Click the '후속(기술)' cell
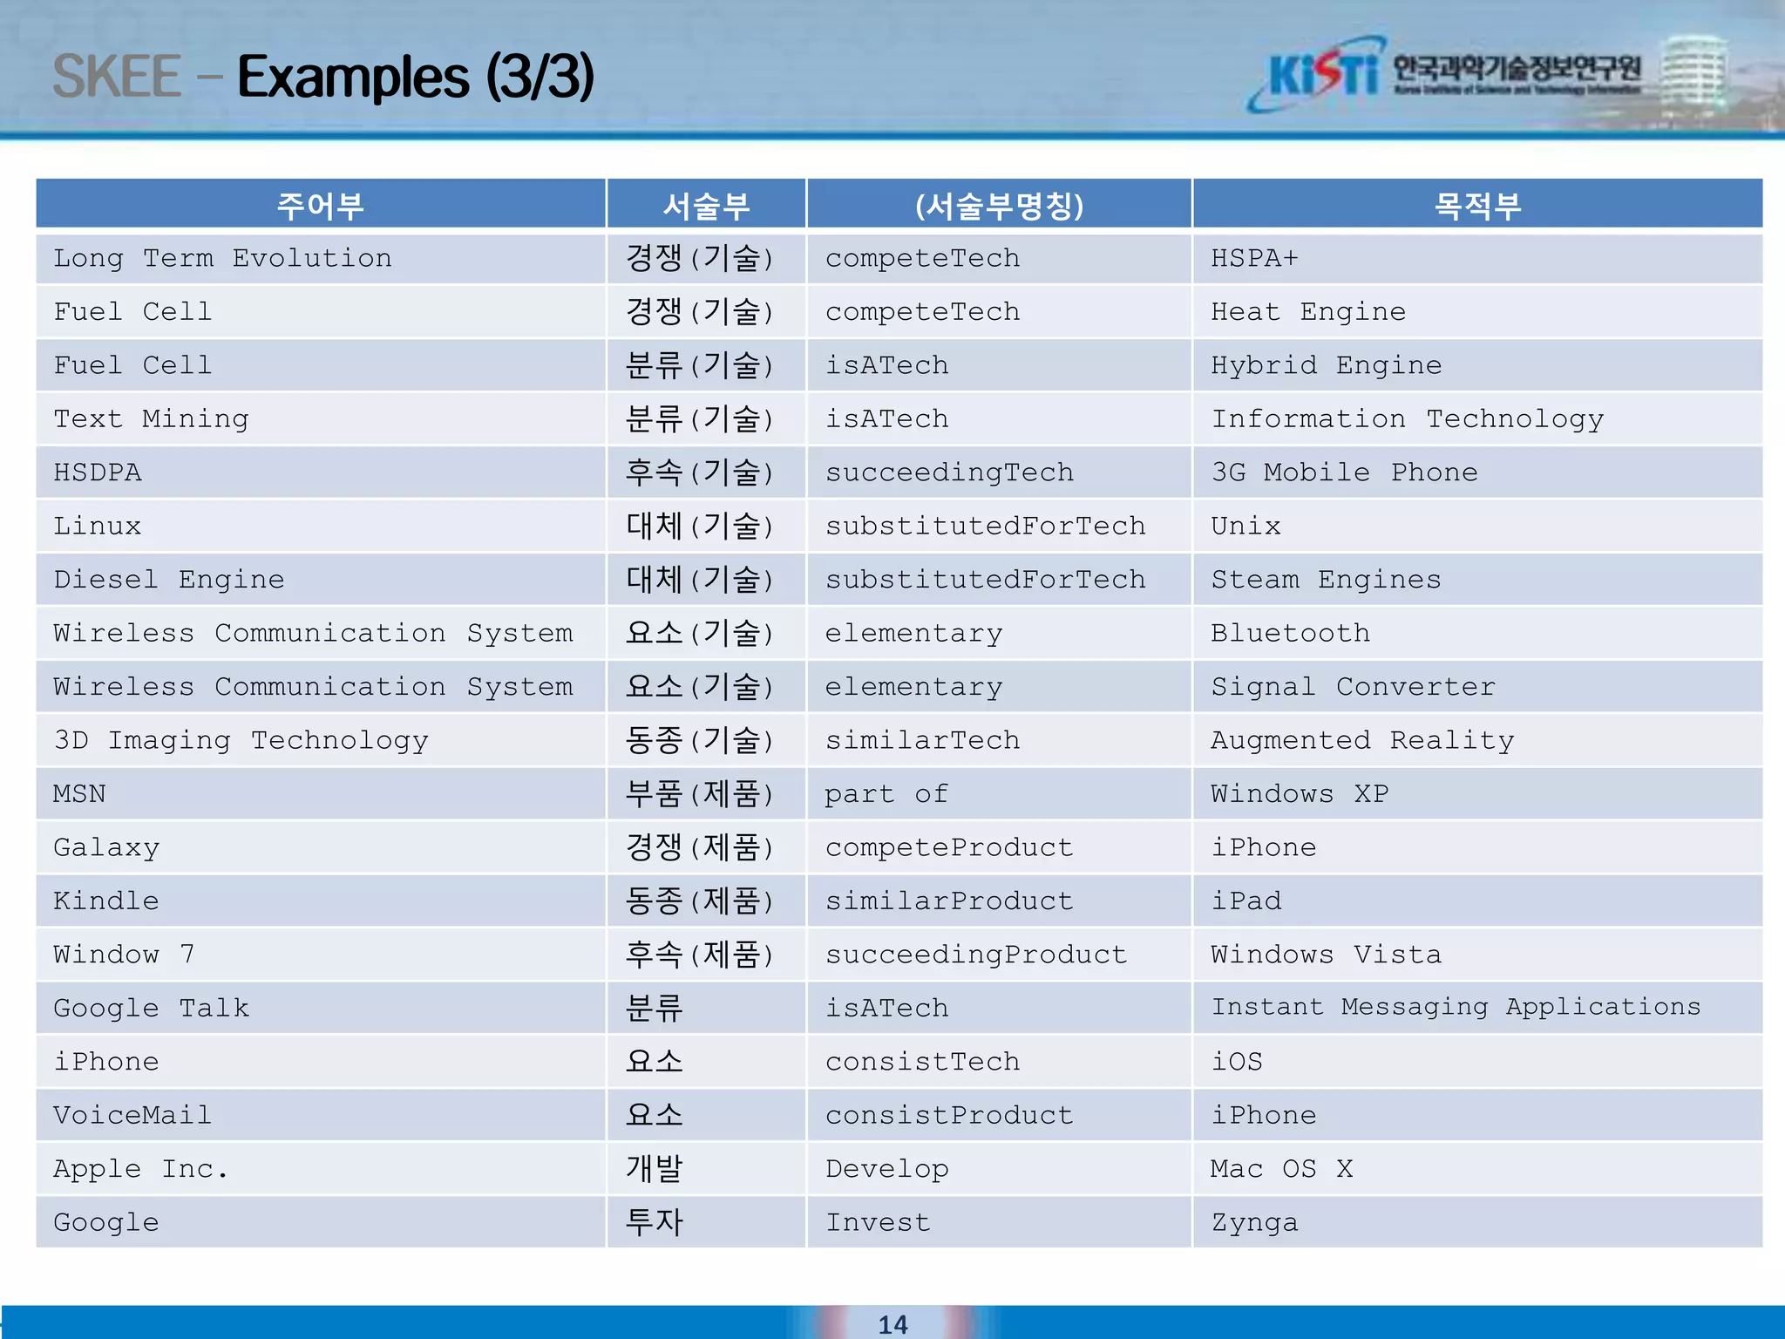 (x=706, y=472)
